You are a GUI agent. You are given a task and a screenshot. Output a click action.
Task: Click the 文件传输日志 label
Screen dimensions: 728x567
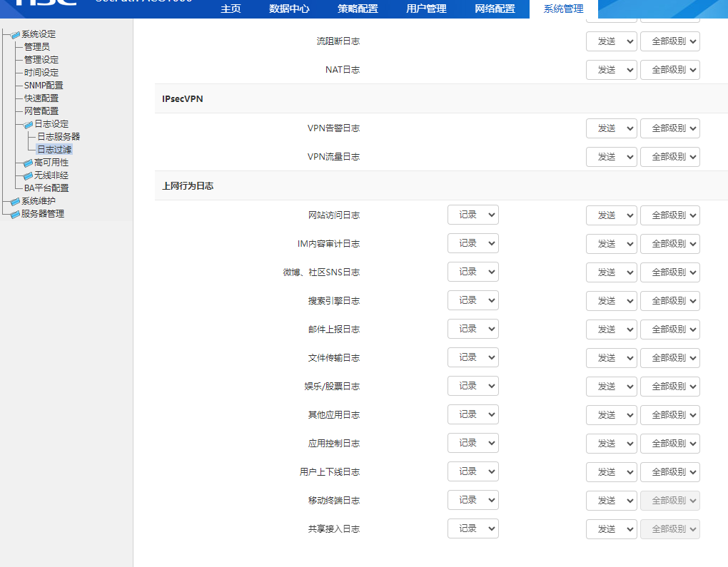pyautogui.click(x=334, y=358)
